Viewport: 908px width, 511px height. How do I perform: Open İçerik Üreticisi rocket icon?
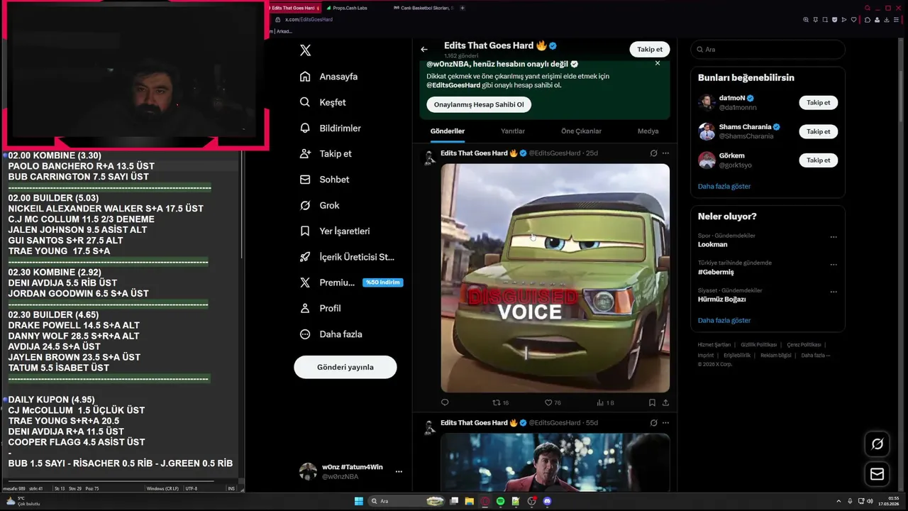(305, 257)
